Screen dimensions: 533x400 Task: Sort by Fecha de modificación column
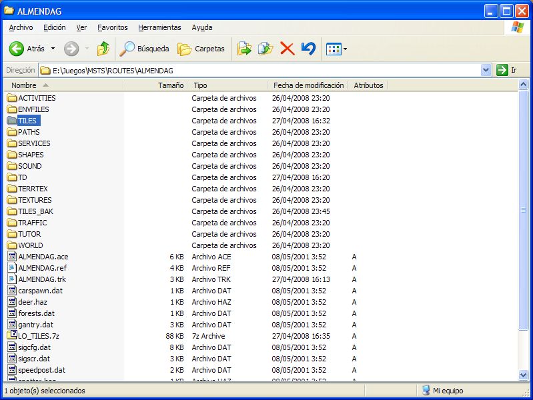point(308,85)
